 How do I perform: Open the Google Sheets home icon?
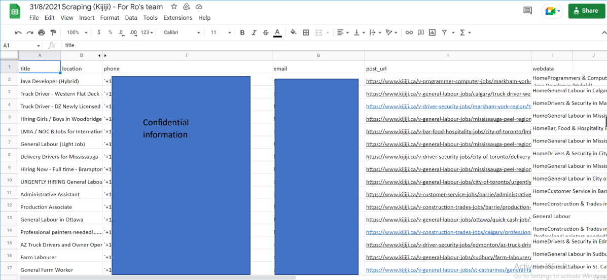tap(15, 11)
